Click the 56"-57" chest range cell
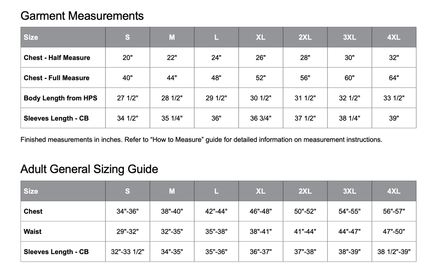Image resolution: width=429 pixels, height=273 pixels. (x=393, y=211)
